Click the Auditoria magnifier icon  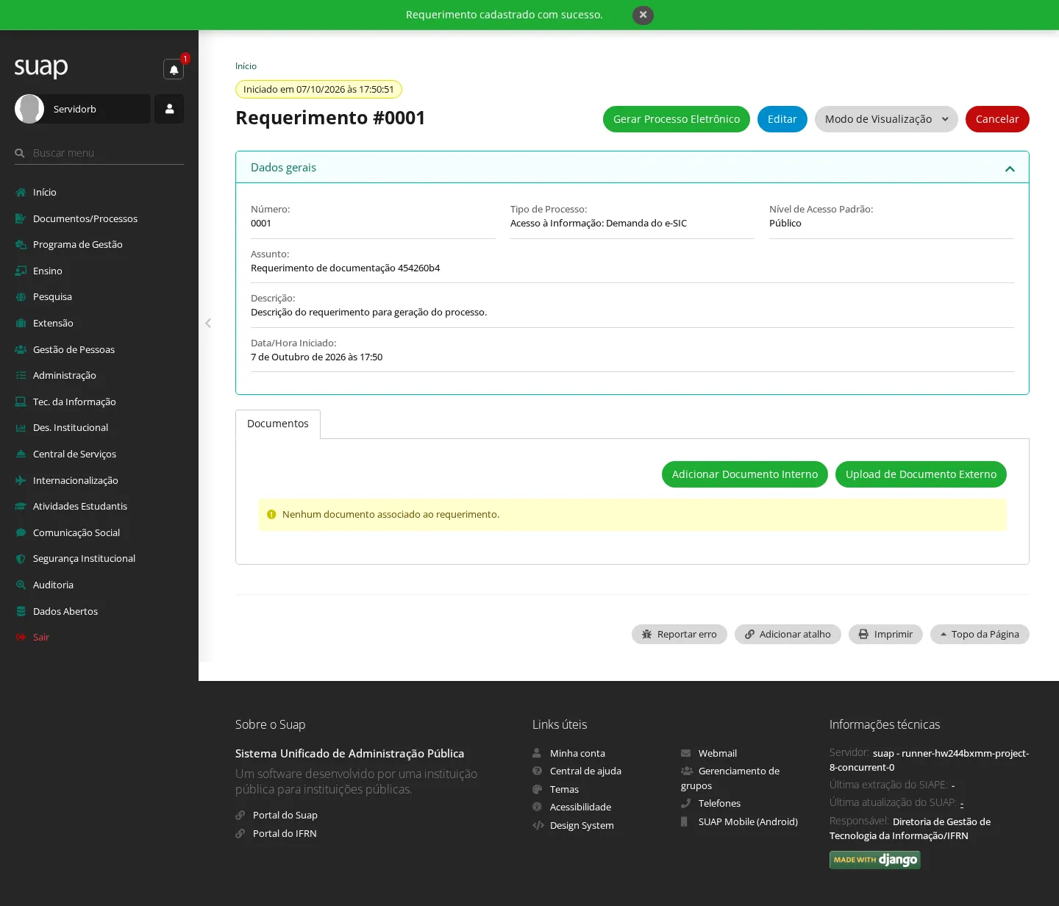pos(21,585)
